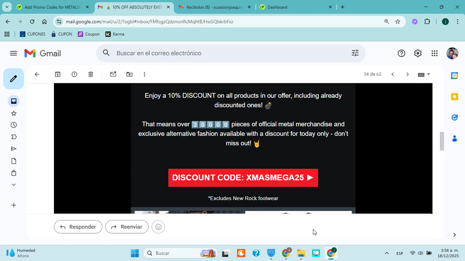Image resolution: width=465 pixels, height=261 pixels.
Task: Click the Reenviar button
Action: 127,227
